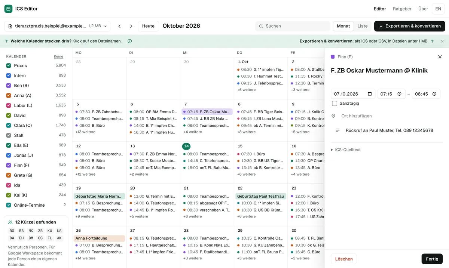Click Exportieren & konvertieren button
Screen dimensions: 449x268
[410, 26]
